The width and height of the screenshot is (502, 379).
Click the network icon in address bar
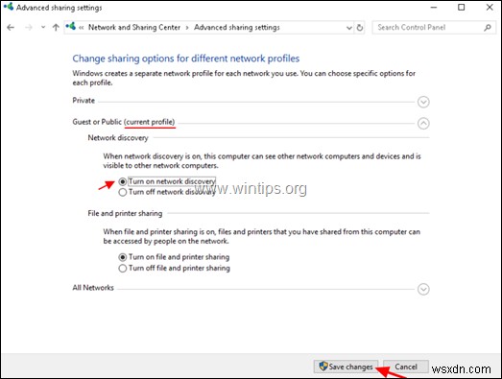[70, 27]
